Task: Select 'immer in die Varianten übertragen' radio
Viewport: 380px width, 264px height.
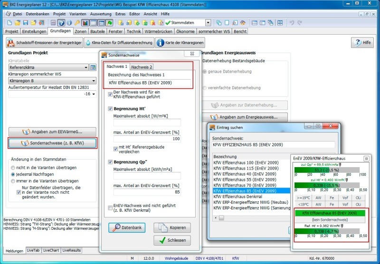Action: [x=13, y=181]
